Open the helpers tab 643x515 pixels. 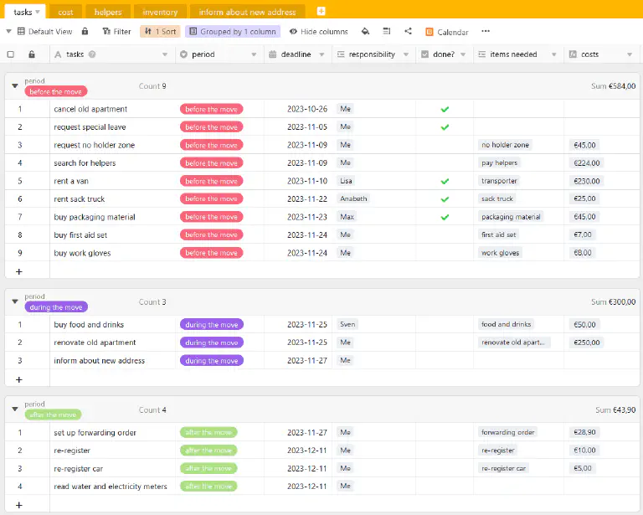(x=107, y=12)
